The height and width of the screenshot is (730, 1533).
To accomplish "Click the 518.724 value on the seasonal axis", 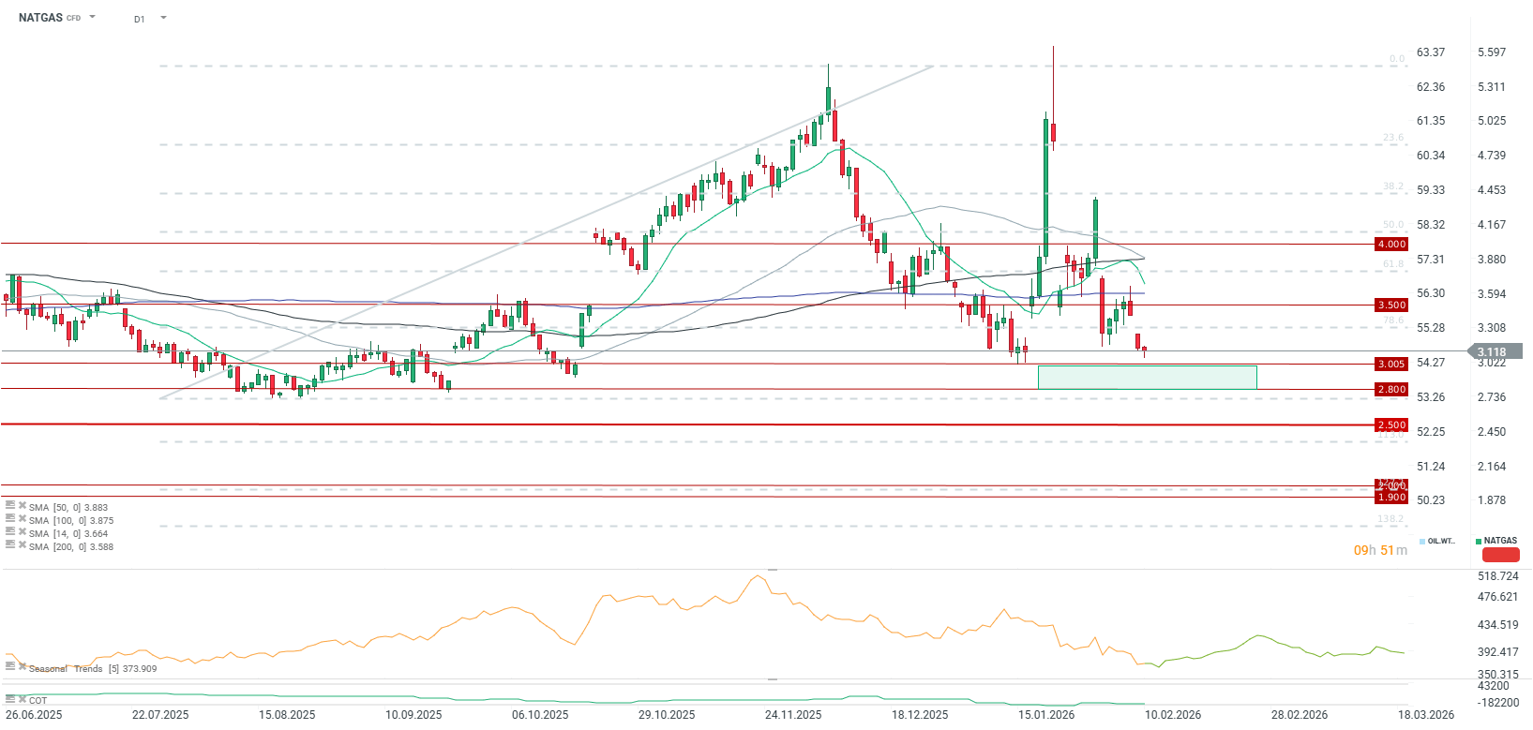I will click(1498, 576).
